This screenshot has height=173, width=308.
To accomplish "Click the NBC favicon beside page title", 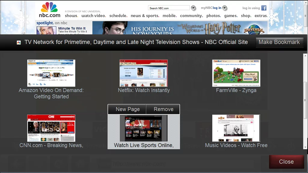I will (x=19, y=42).
